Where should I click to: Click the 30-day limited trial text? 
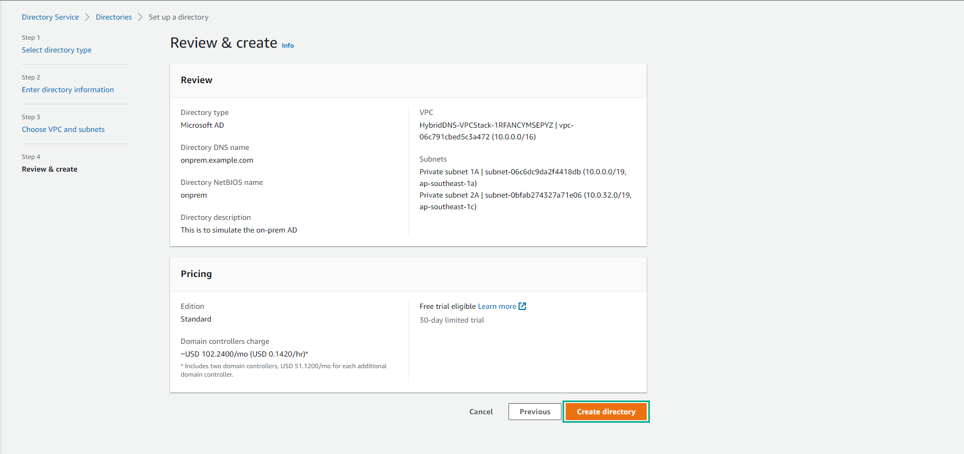click(452, 320)
